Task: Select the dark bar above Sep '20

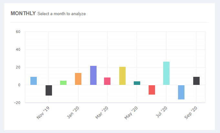Action: (x=196, y=81)
